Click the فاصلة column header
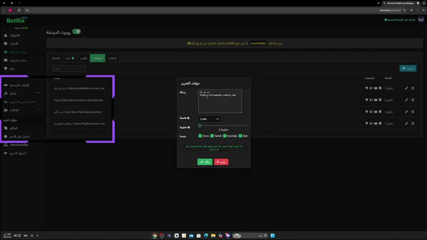The image size is (427, 240). [388, 78]
